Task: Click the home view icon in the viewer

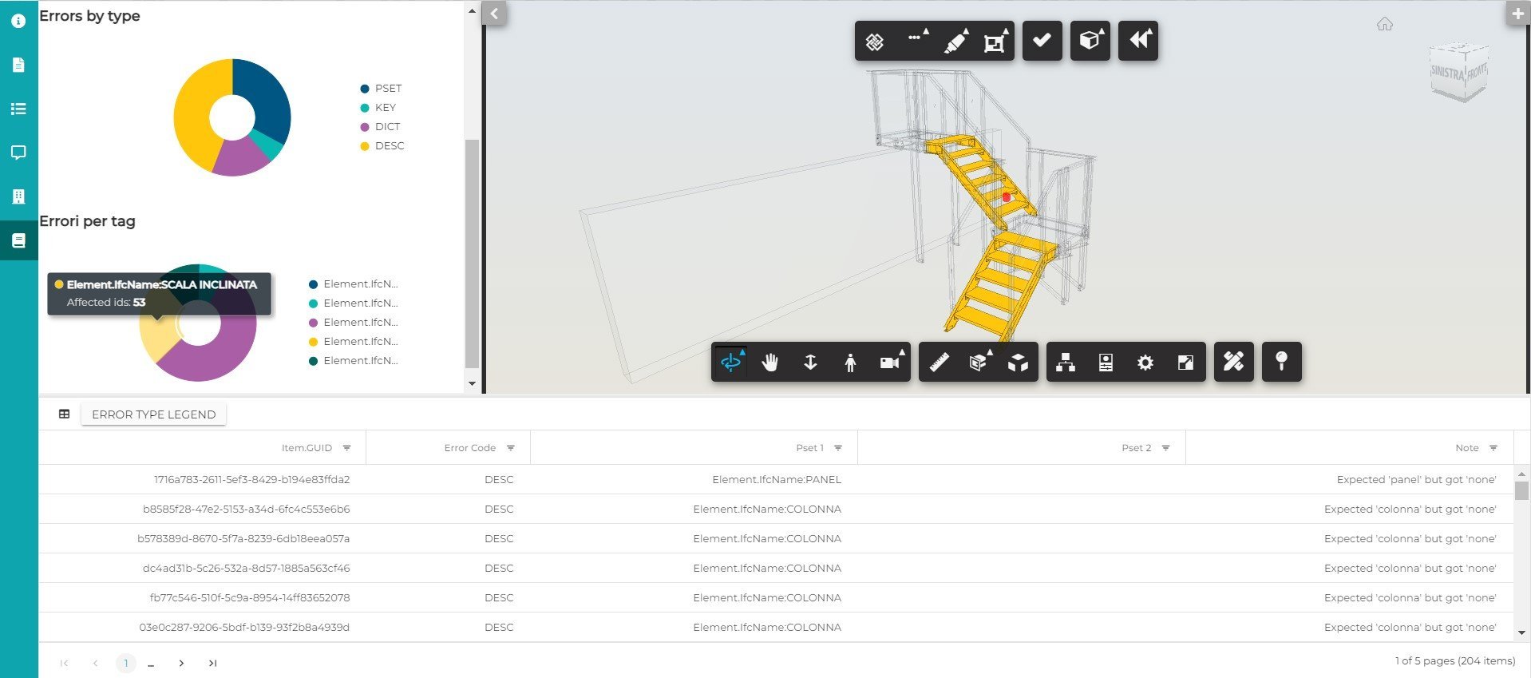Action: pos(1385,24)
